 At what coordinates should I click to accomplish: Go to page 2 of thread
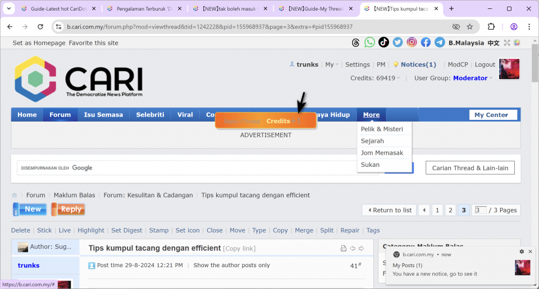pyautogui.click(x=450, y=210)
